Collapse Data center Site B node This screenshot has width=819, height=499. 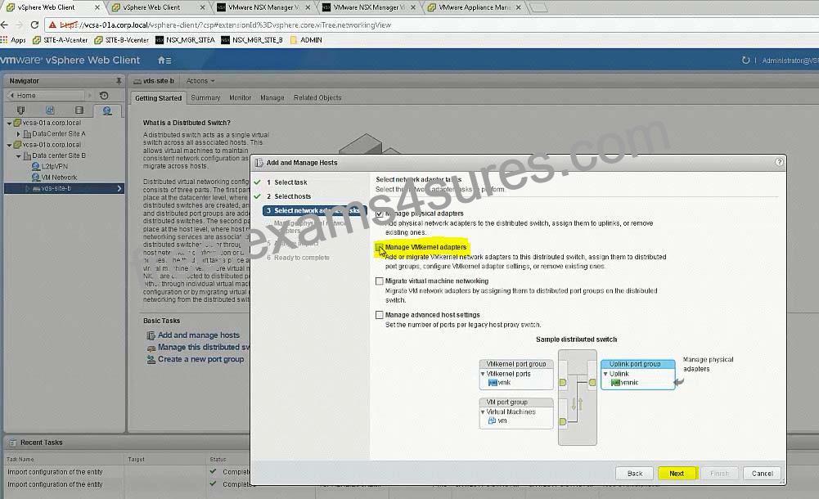click(x=18, y=156)
